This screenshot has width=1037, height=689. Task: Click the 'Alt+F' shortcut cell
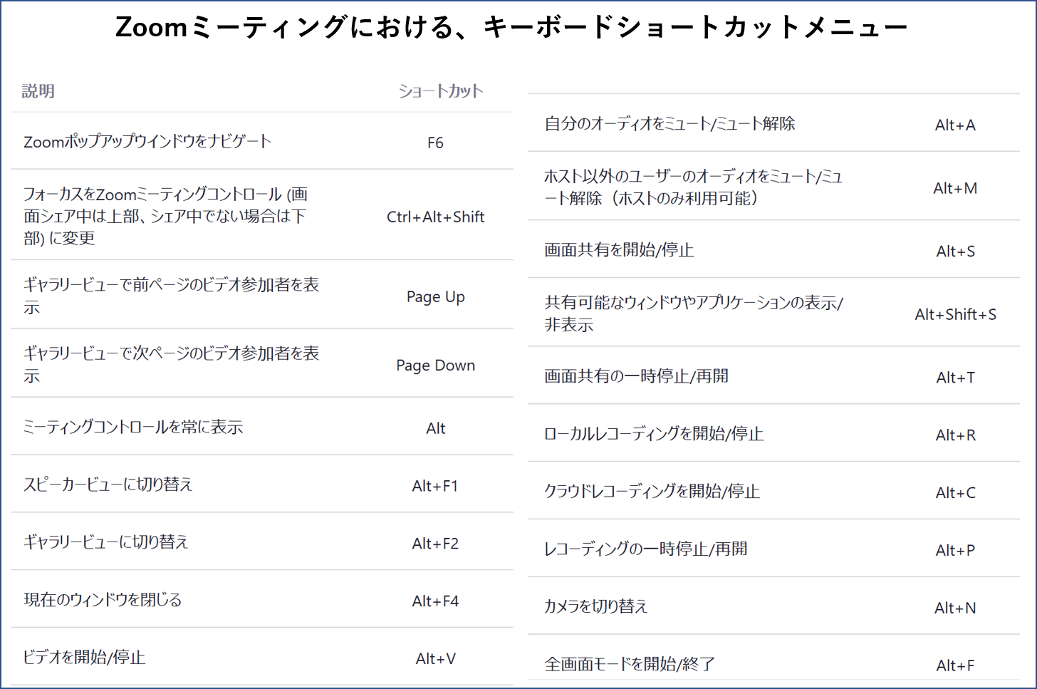(x=955, y=666)
